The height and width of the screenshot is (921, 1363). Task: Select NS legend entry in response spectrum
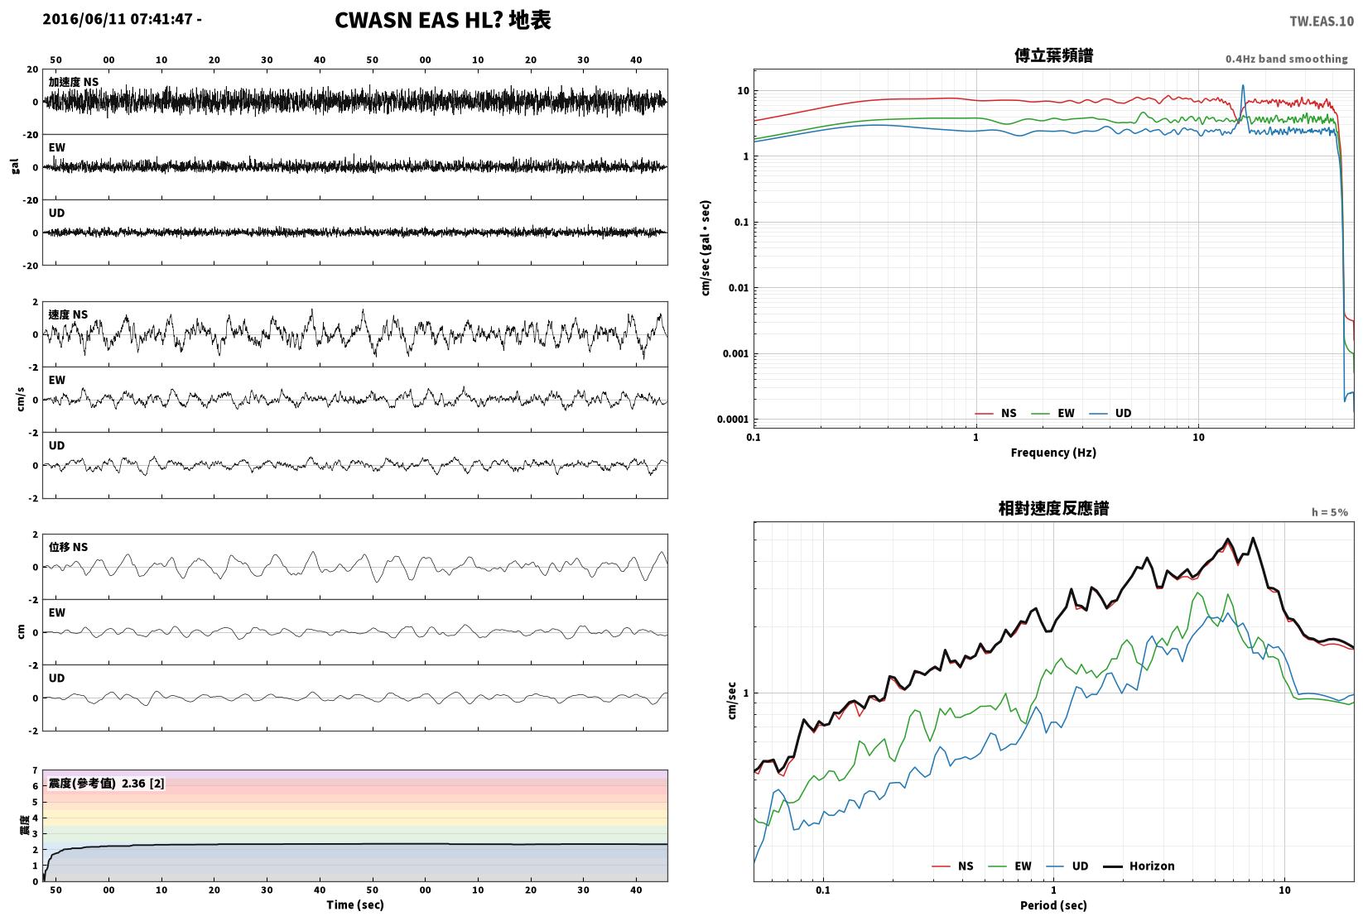[953, 866]
